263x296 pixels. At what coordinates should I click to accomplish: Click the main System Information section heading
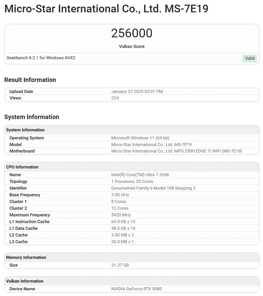pyautogui.click(x=32, y=117)
